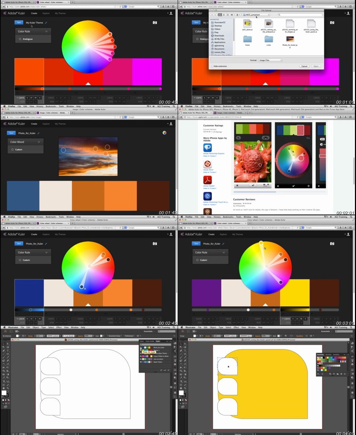The image size is (356, 435).
Task: Click the search field in File Upload dialog
Action: [300, 15]
